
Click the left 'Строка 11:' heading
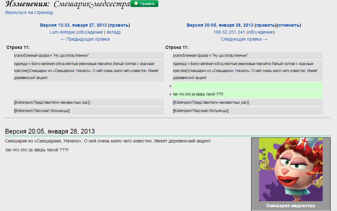coord(18,47)
